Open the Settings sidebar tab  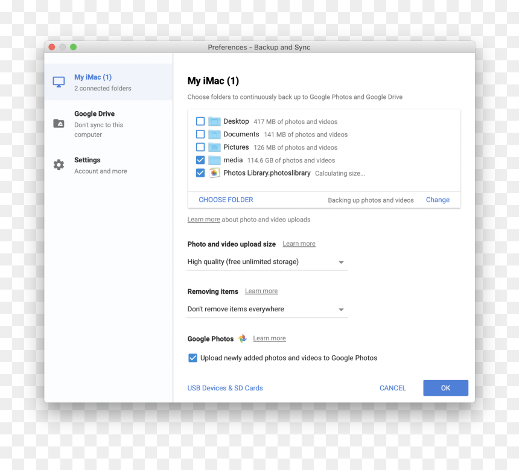(109, 165)
